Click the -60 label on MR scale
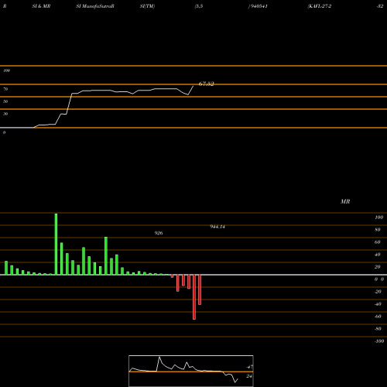The height and width of the screenshot is (387, 387). pos(378,317)
